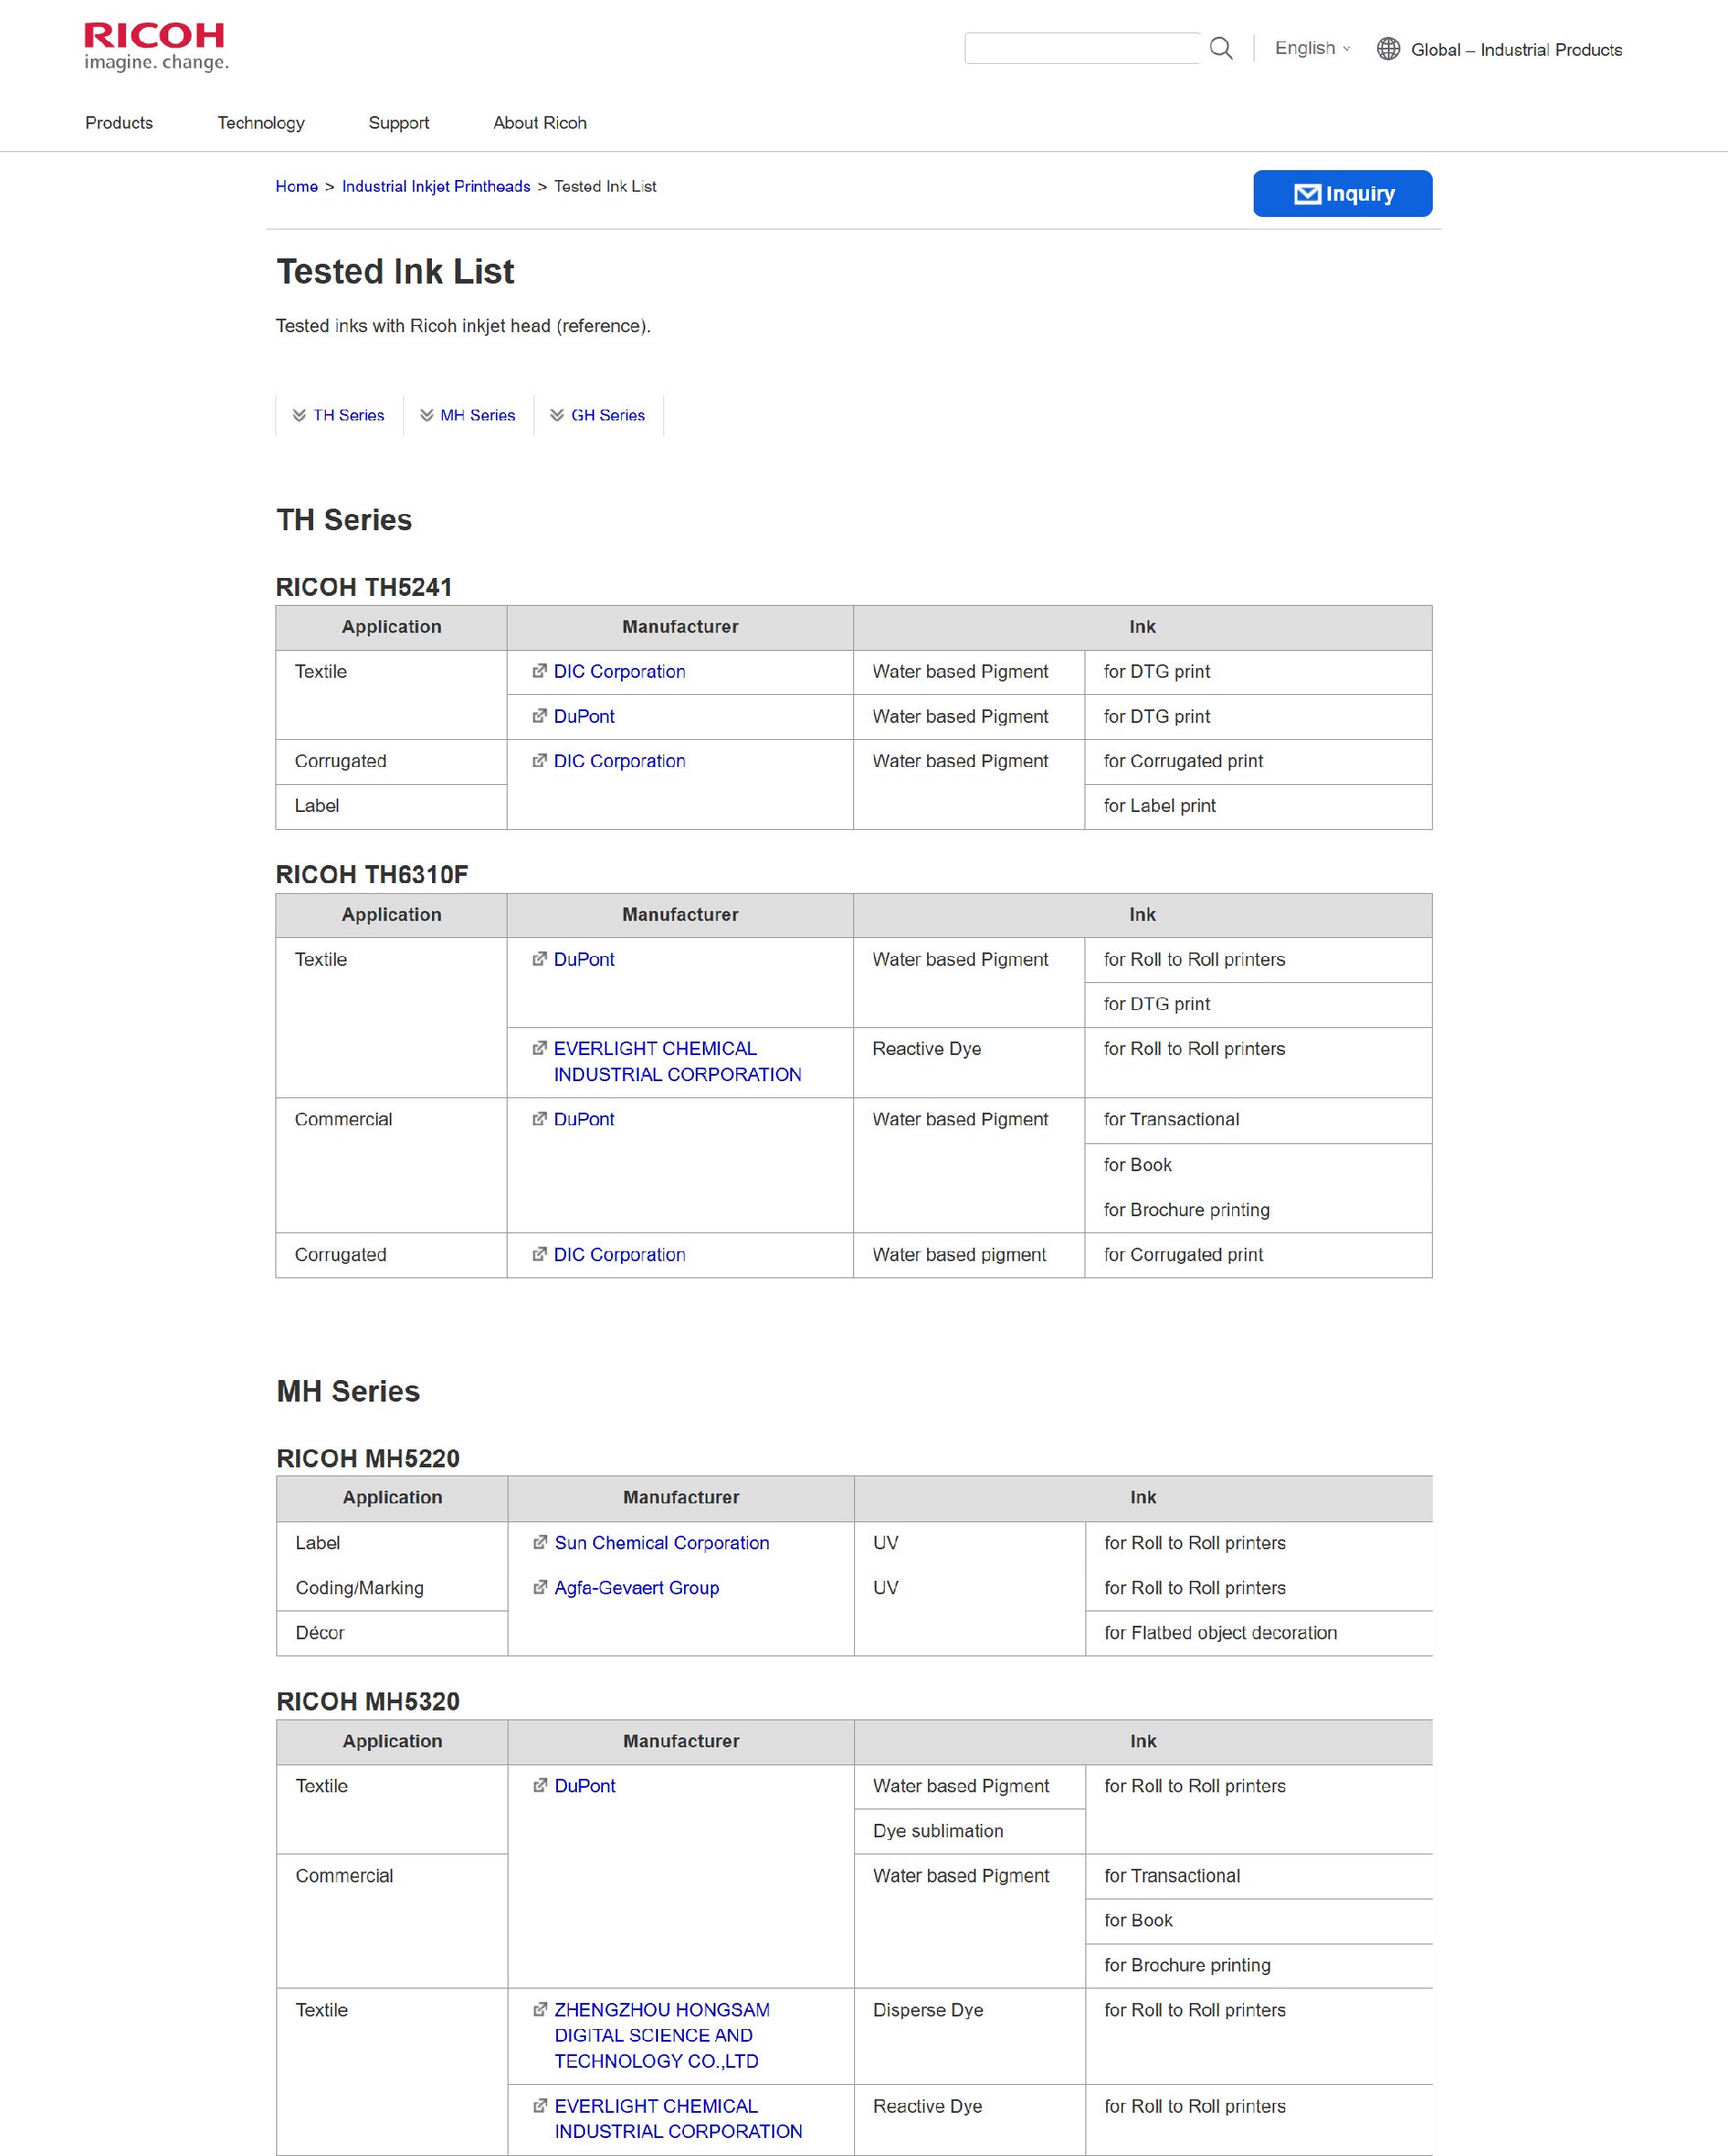Click external link icon beside Sun Chemical Corporation
The image size is (1728, 2156).
(540, 1542)
